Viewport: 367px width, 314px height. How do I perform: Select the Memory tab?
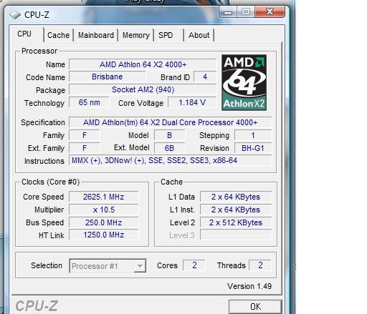pyautogui.click(x=136, y=35)
